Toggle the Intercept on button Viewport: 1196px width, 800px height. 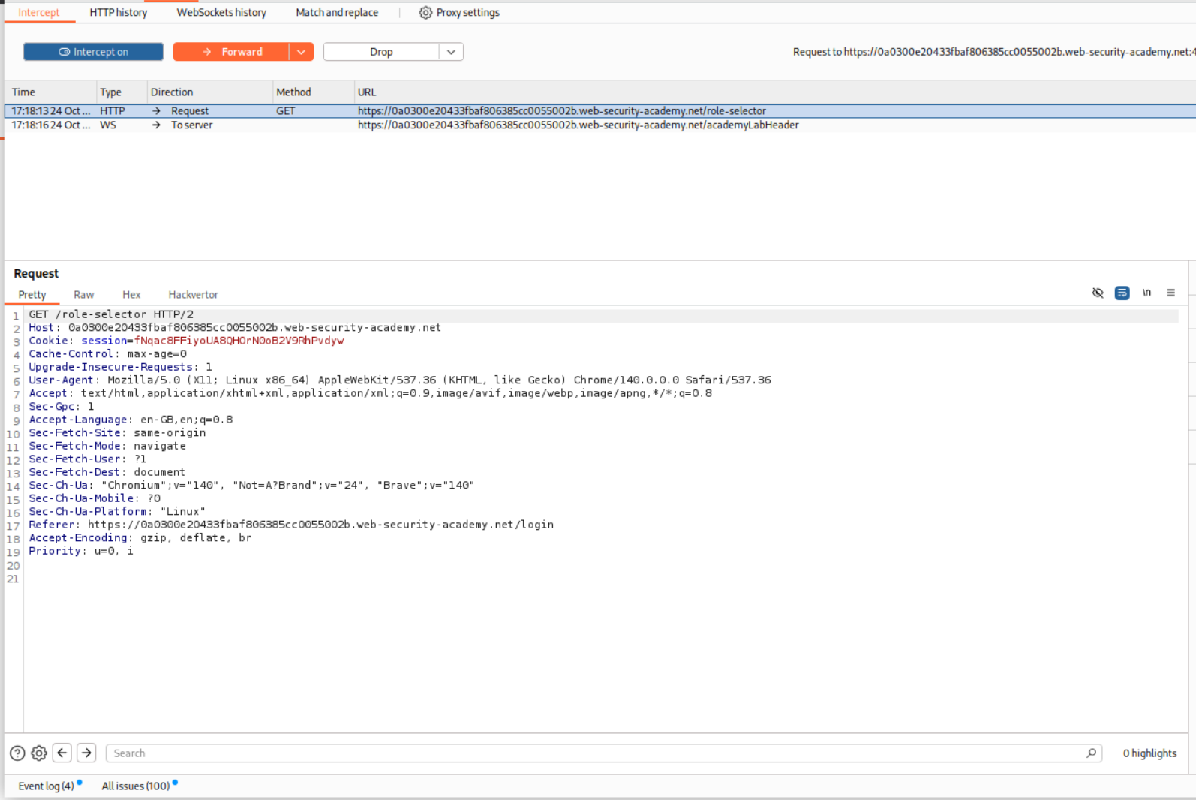point(93,52)
